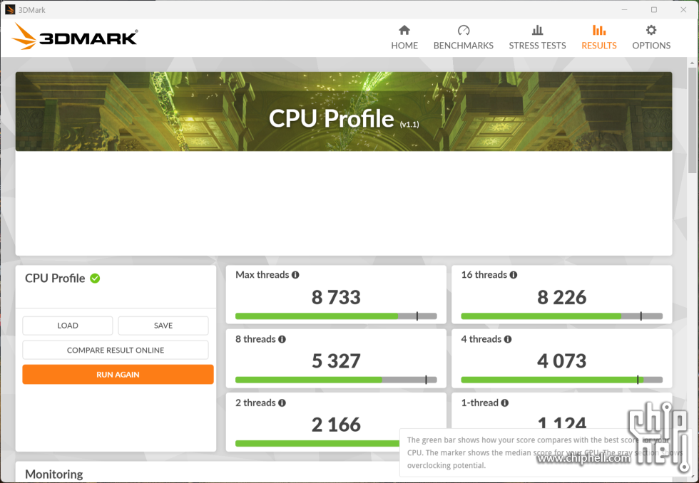The width and height of the screenshot is (699, 483).
Task: Click the vertical scrollbar thumb
Action: pos(692,120)
